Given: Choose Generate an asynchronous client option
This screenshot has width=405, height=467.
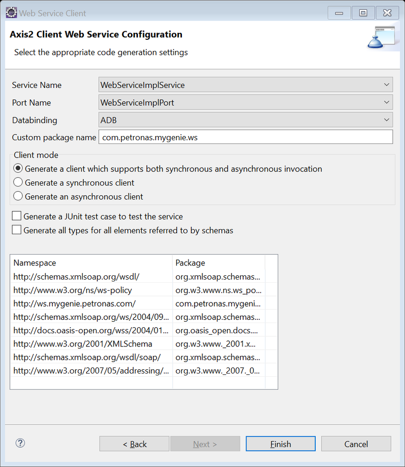Looking at the screenshot, I should (x=18, y=197).
